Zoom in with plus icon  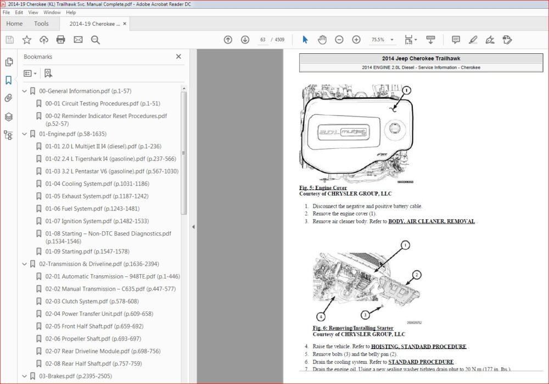(x=356, y=40)
